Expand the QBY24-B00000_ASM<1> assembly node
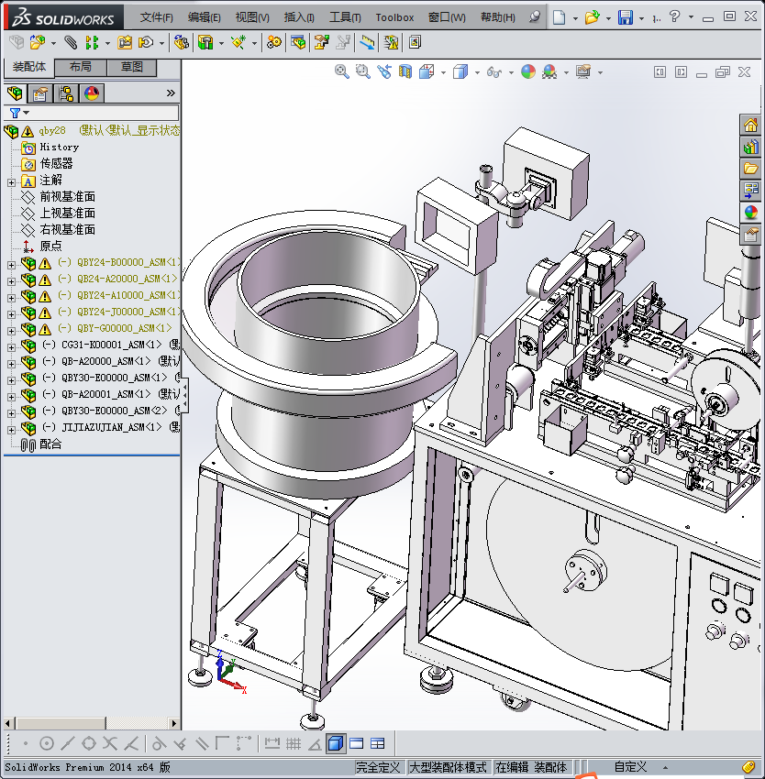The width and height of the screenshot is (765, 779). (x=11, y=263)
